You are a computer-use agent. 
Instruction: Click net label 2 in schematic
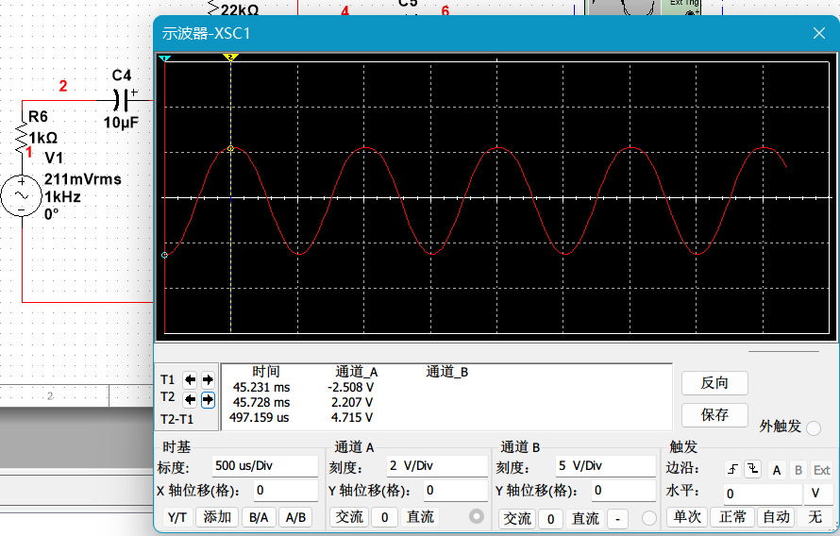(x=63, y=86)
